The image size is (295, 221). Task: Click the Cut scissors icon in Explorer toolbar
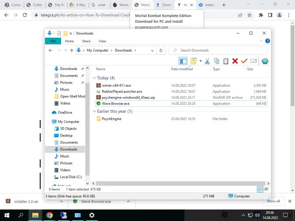pyautogui.click(x=207, y=61)
